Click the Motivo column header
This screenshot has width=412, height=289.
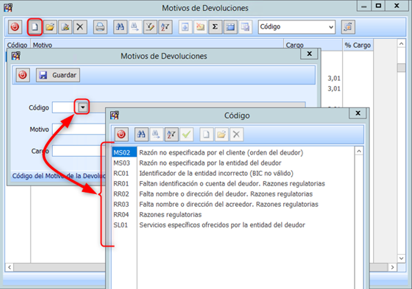155,45
